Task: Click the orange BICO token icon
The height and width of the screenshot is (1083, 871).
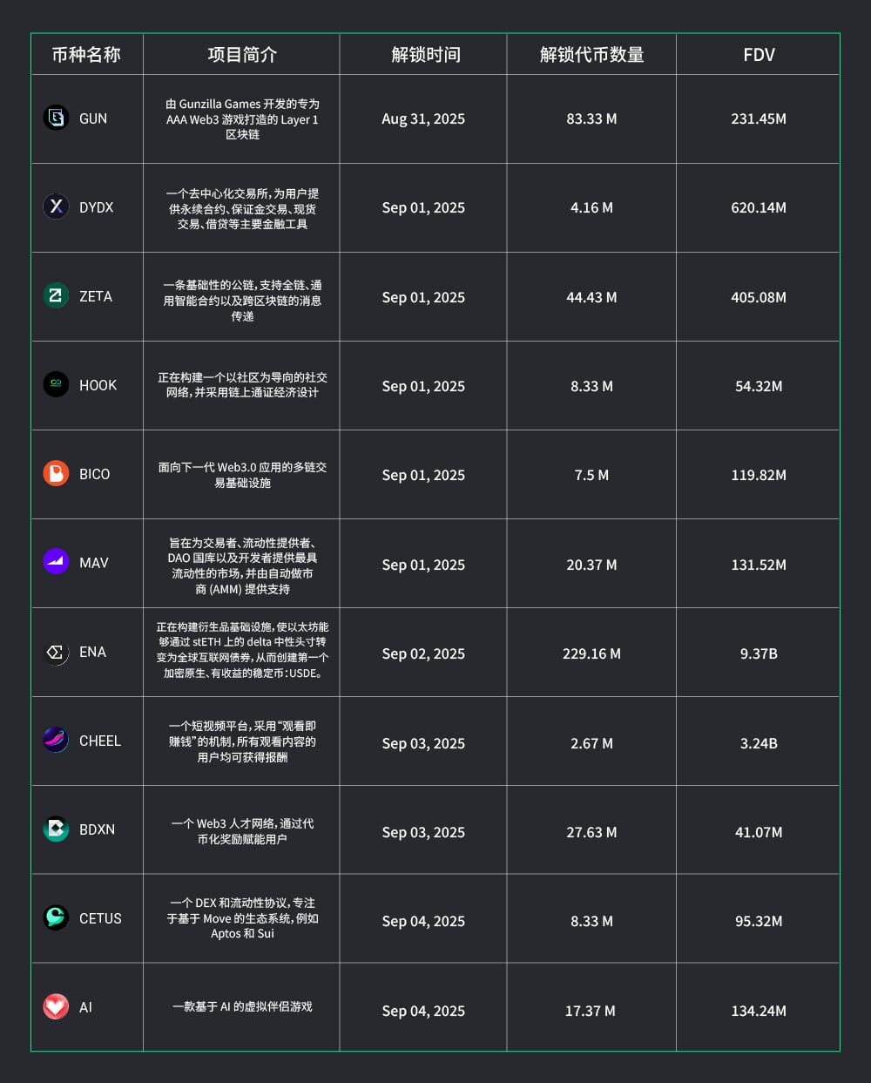Action: click(x=56, y=473)
